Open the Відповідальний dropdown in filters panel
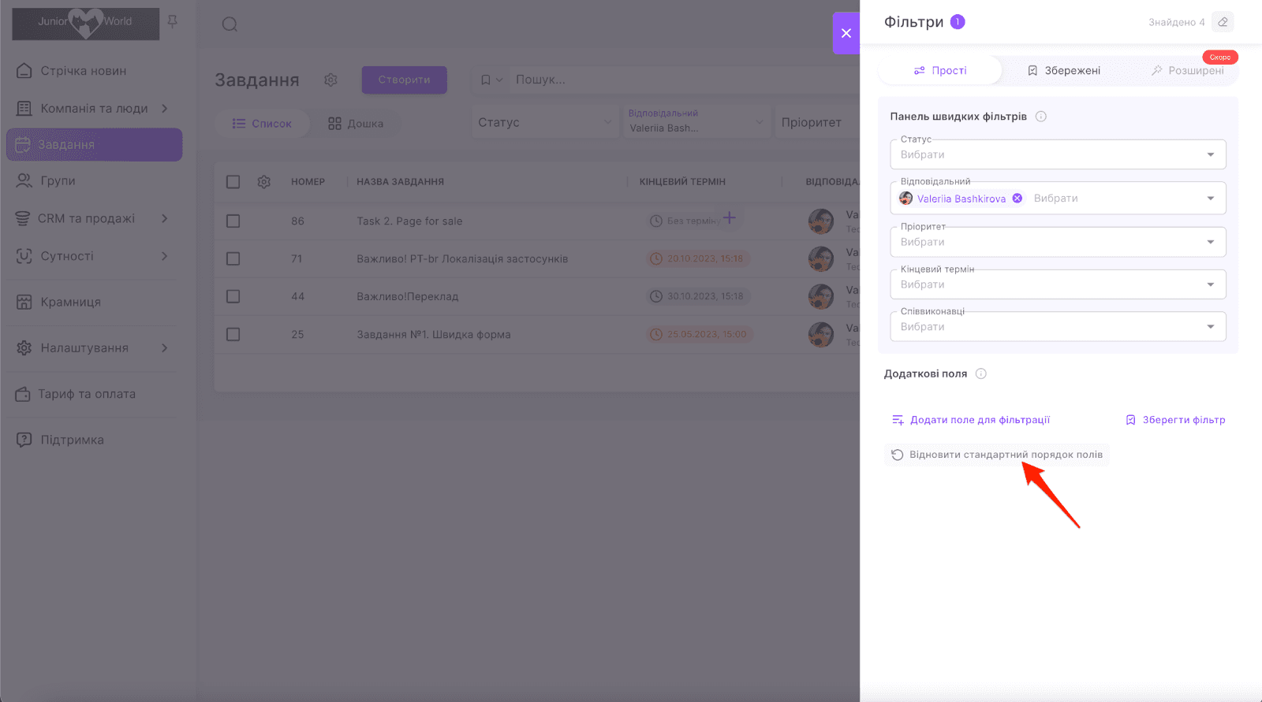 tap(1058, 199)
